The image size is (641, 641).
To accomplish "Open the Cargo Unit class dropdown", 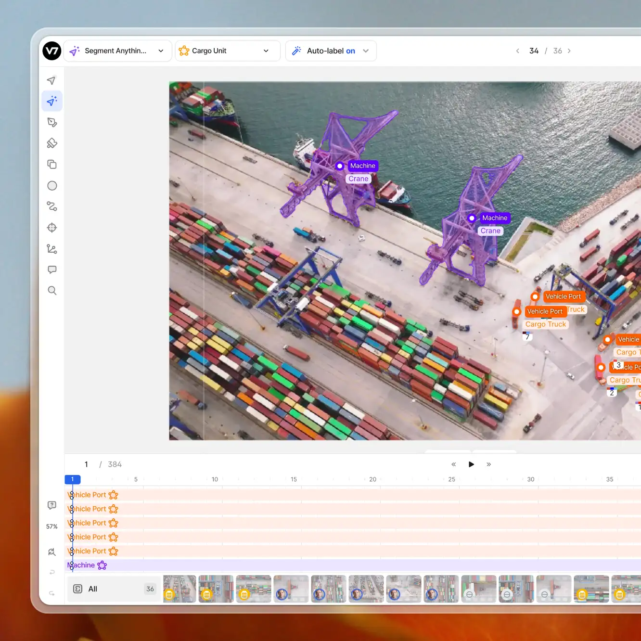I will (266, 51).
